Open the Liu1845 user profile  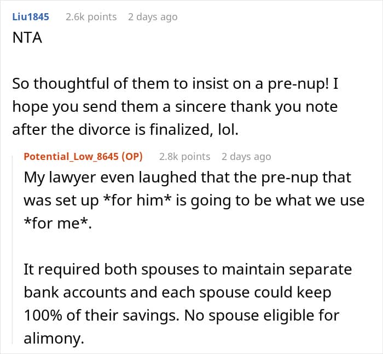pyautogui.click(x=31, y=16)
